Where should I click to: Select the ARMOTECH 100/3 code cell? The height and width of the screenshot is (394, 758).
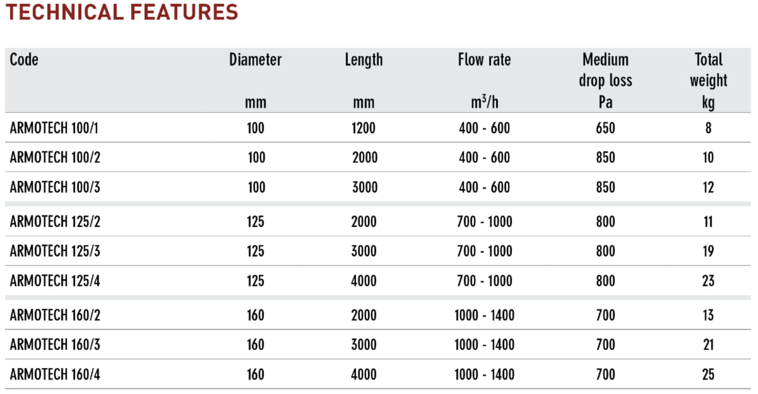pyautogui.click(x=55, y=187)
